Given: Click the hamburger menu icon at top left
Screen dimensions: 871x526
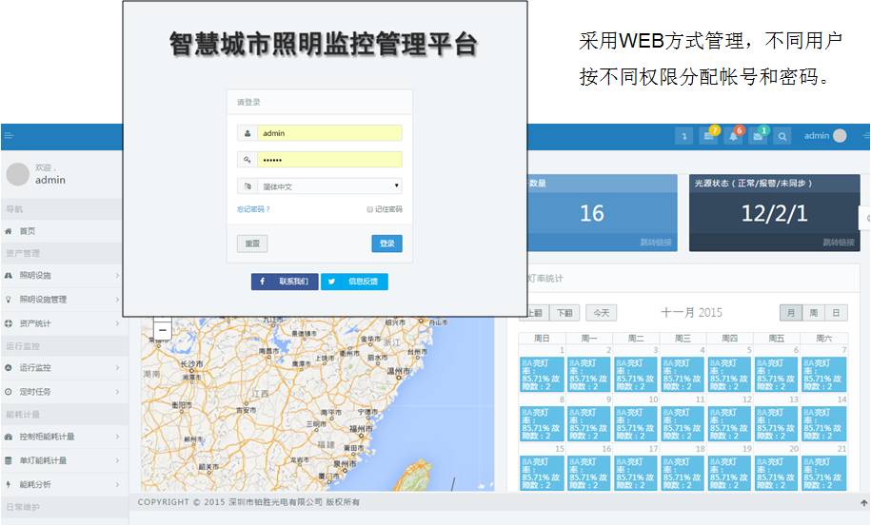Looking at the screenshot, I should (9, 136).
